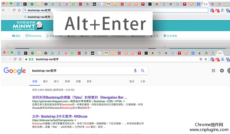Open the home page in the top MINWT window

[x=19, y=10]
